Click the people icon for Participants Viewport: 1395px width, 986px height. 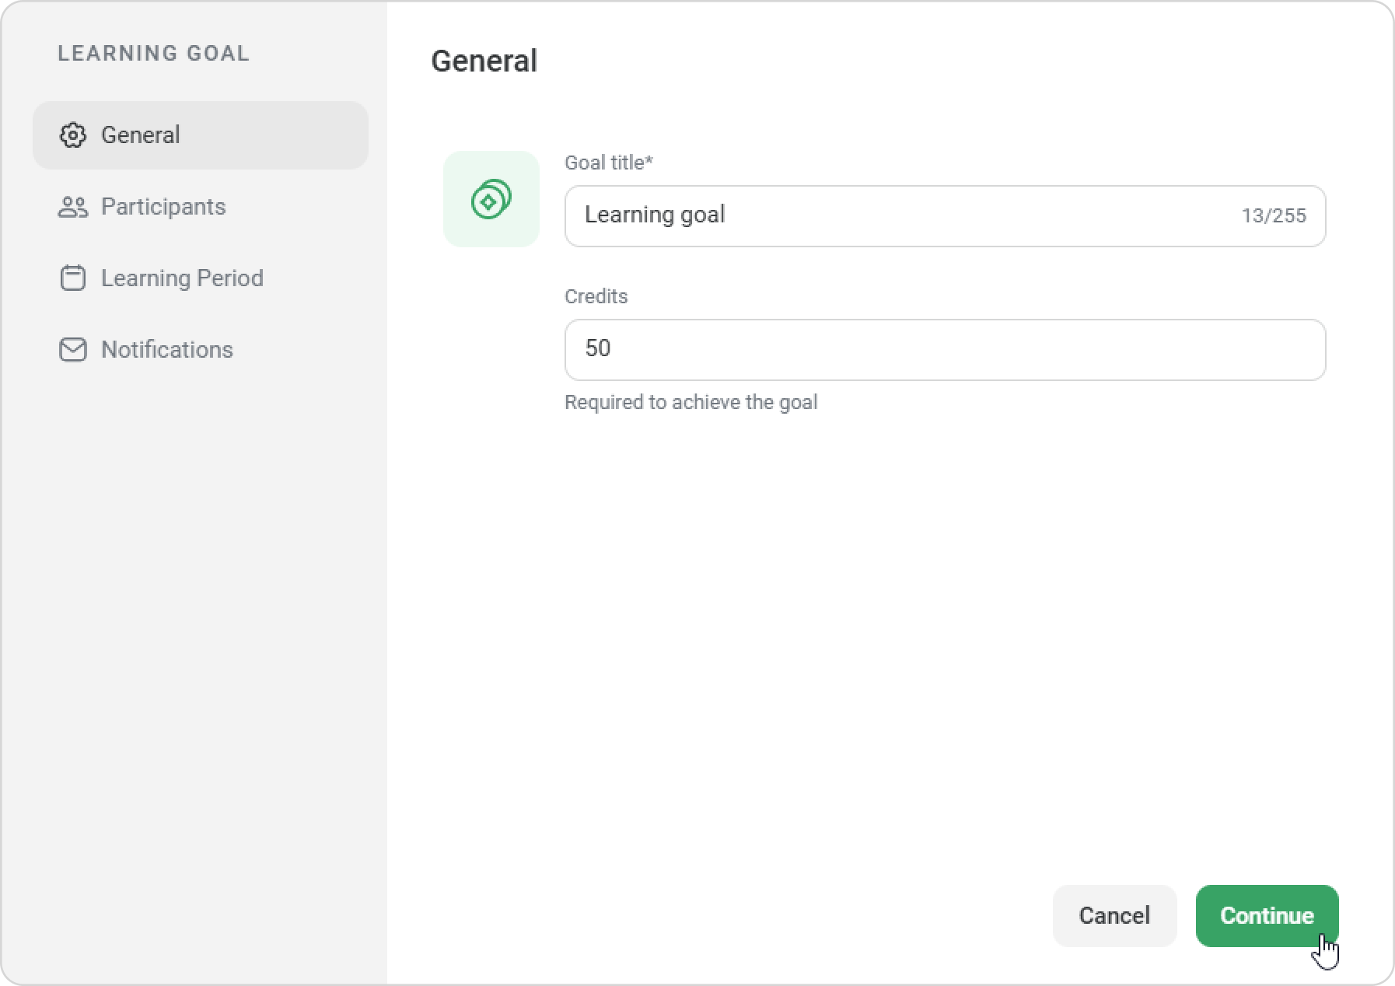(x=72, y=207)
